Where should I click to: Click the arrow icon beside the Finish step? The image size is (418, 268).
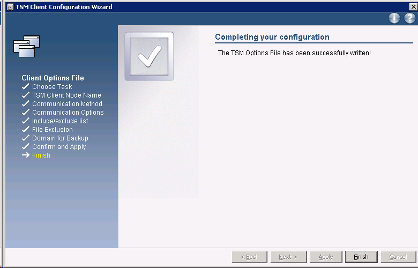pos(25,155)
